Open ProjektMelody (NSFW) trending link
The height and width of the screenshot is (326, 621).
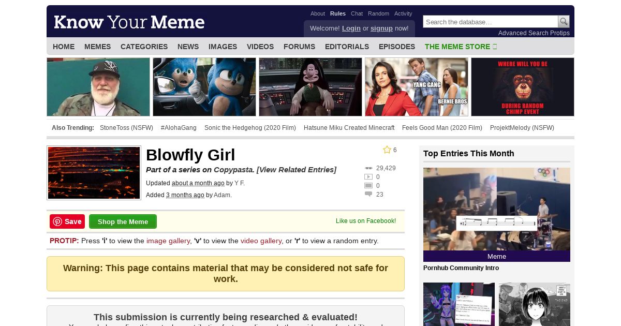point(522,128)
